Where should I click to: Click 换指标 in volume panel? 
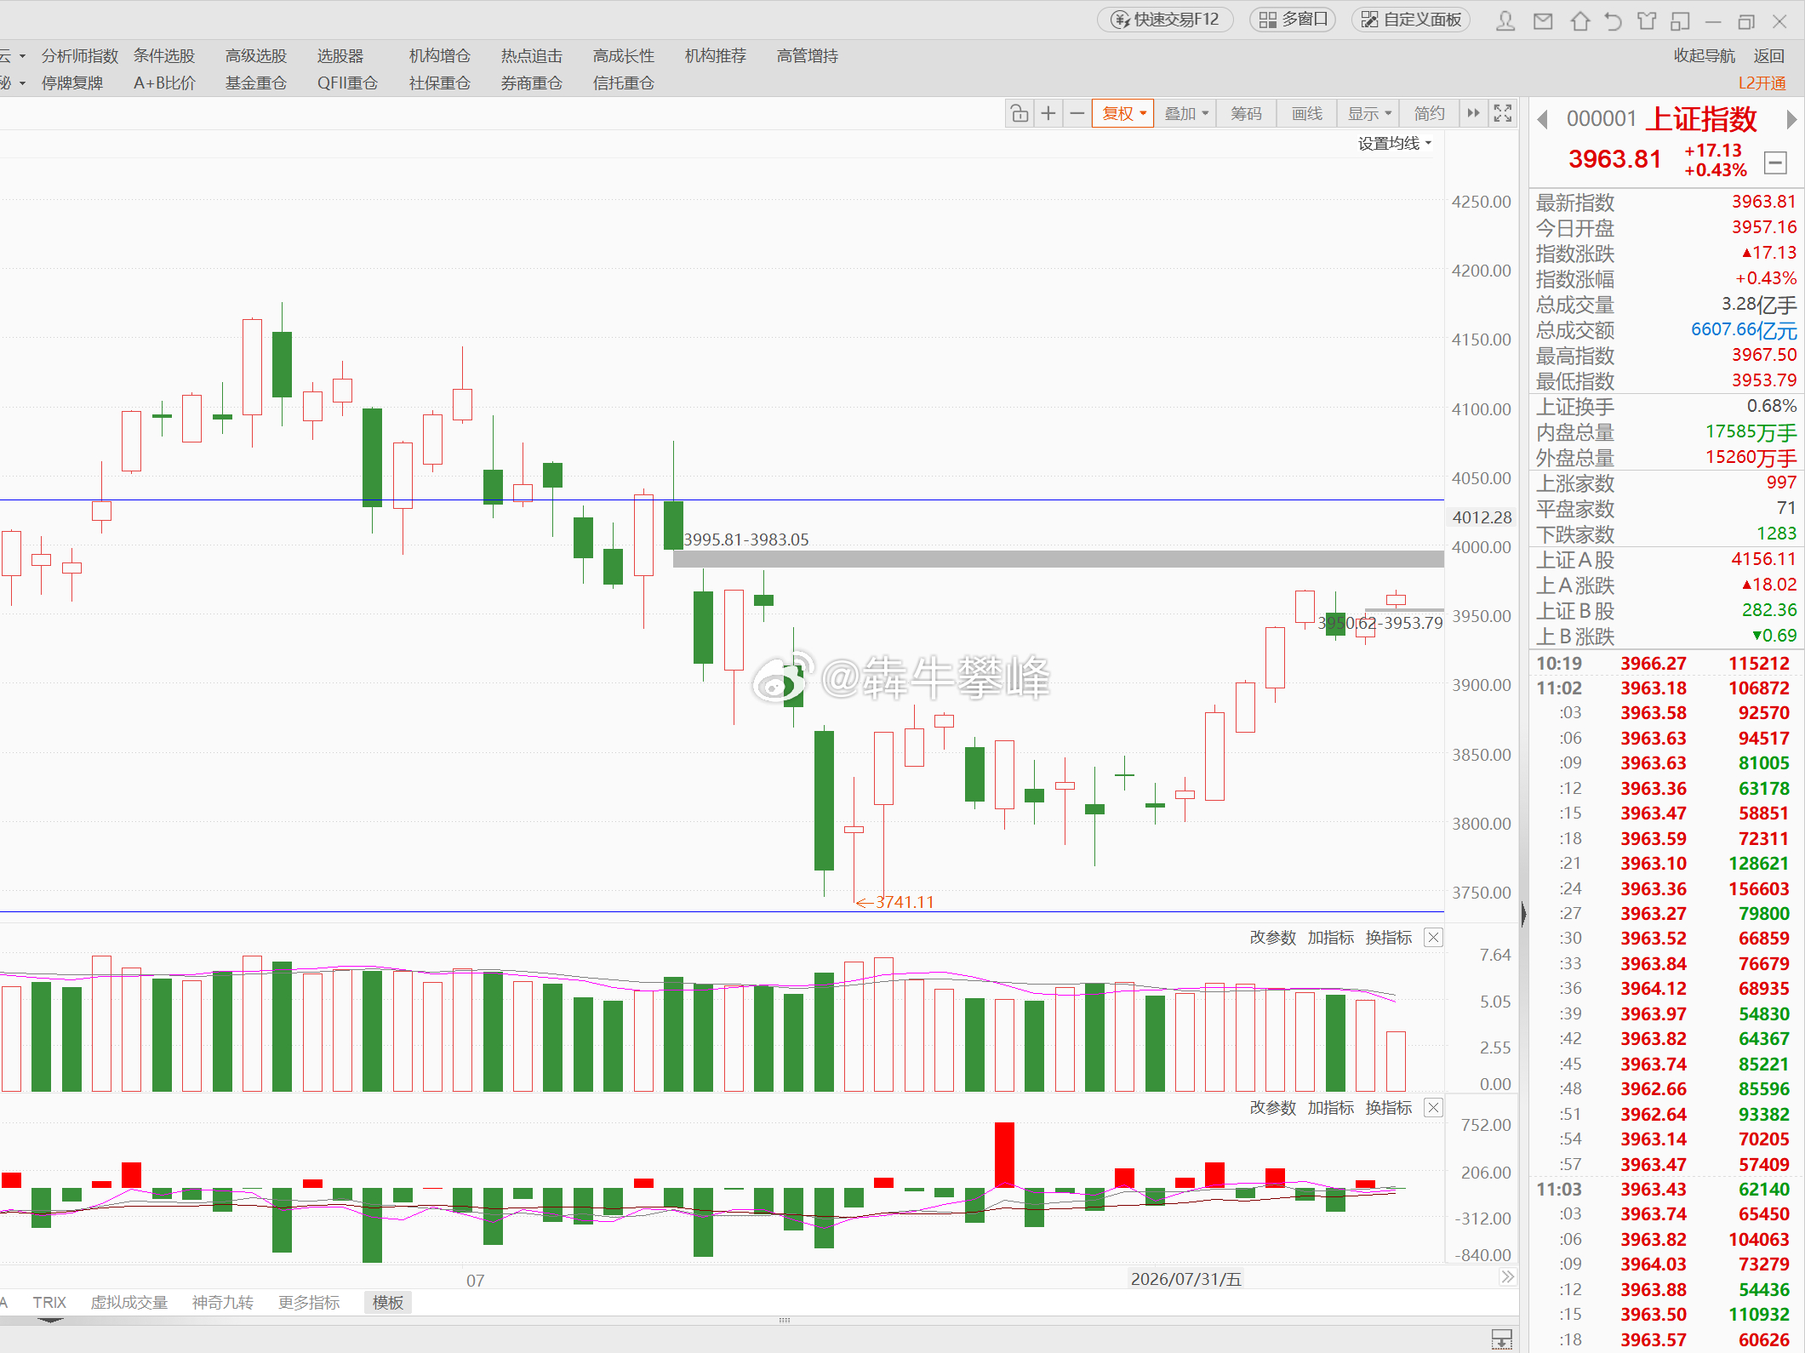point(1389,938)
